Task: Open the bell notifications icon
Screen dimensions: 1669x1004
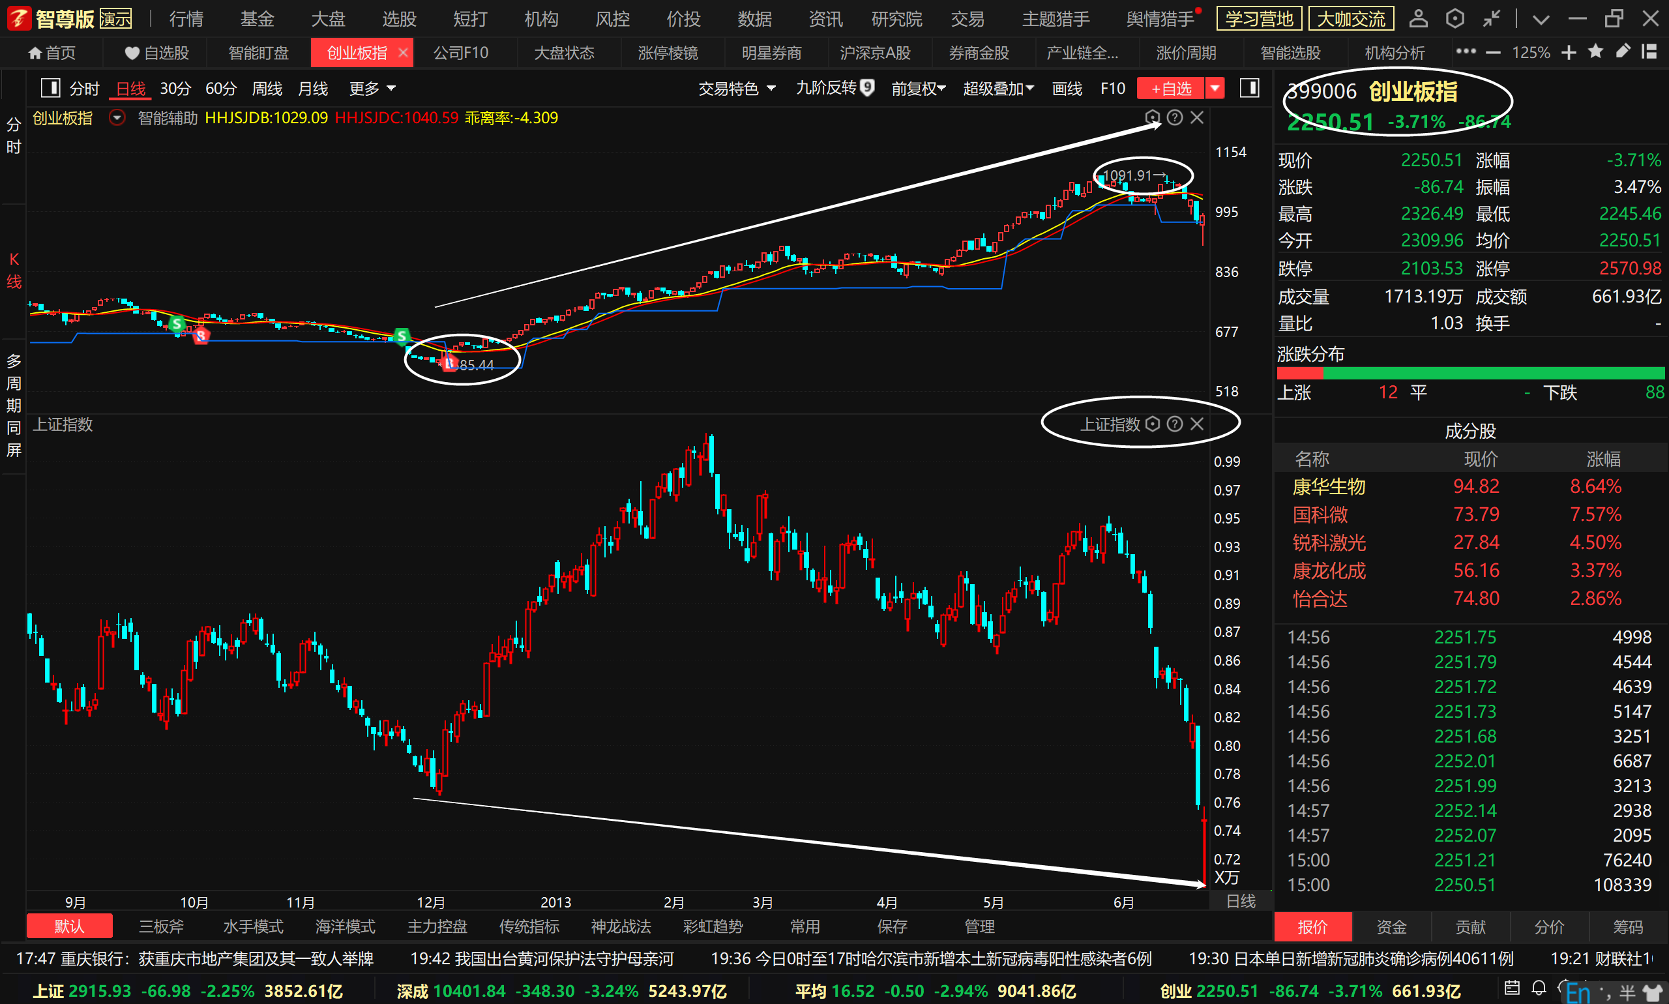Action: coord(1539,988)
